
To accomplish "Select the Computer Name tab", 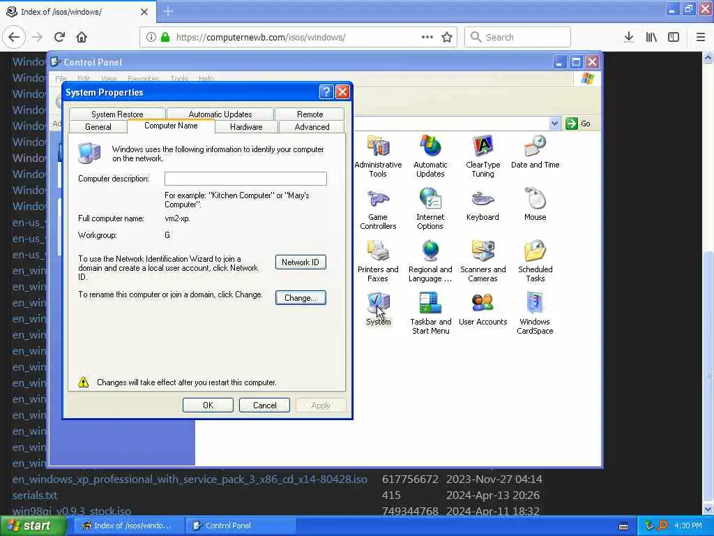I will pyautogui.click(x=171, y=126).
